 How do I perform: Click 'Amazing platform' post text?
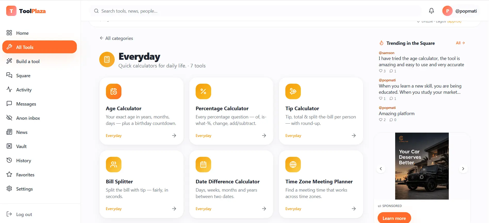pos(396,114)
